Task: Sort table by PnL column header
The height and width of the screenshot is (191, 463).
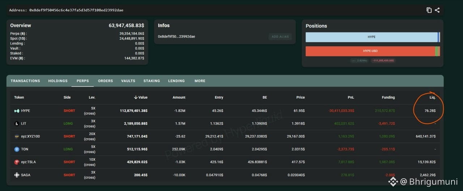Action: click(351, 97)
